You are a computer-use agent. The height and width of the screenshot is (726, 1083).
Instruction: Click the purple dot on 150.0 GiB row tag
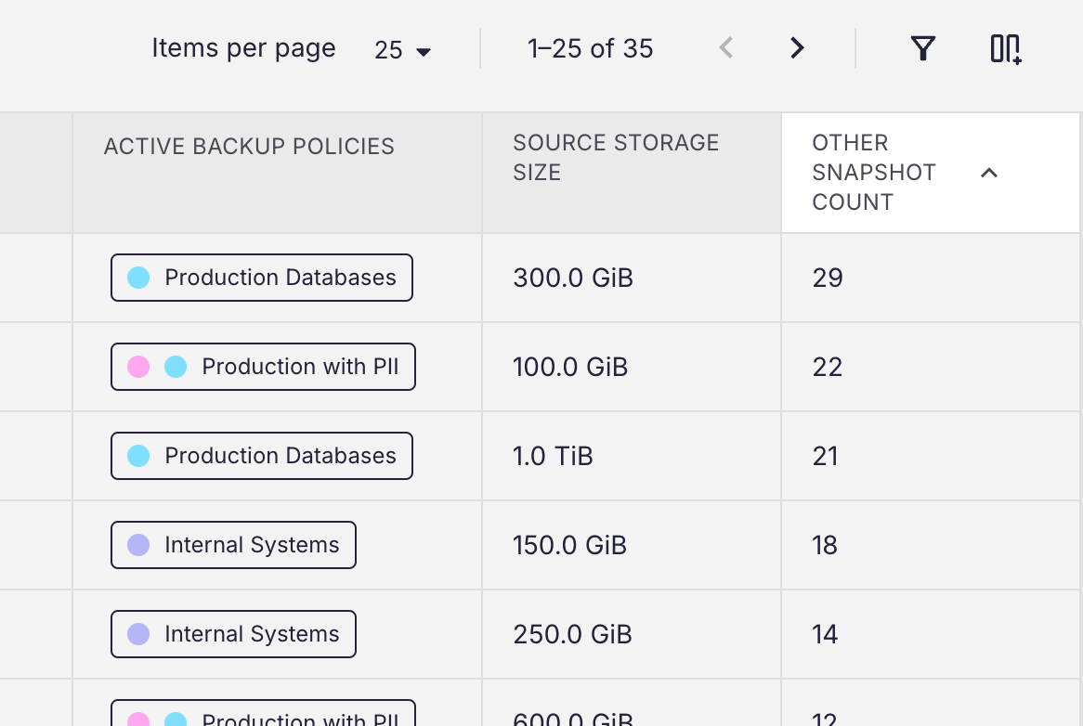click(138, 545)
